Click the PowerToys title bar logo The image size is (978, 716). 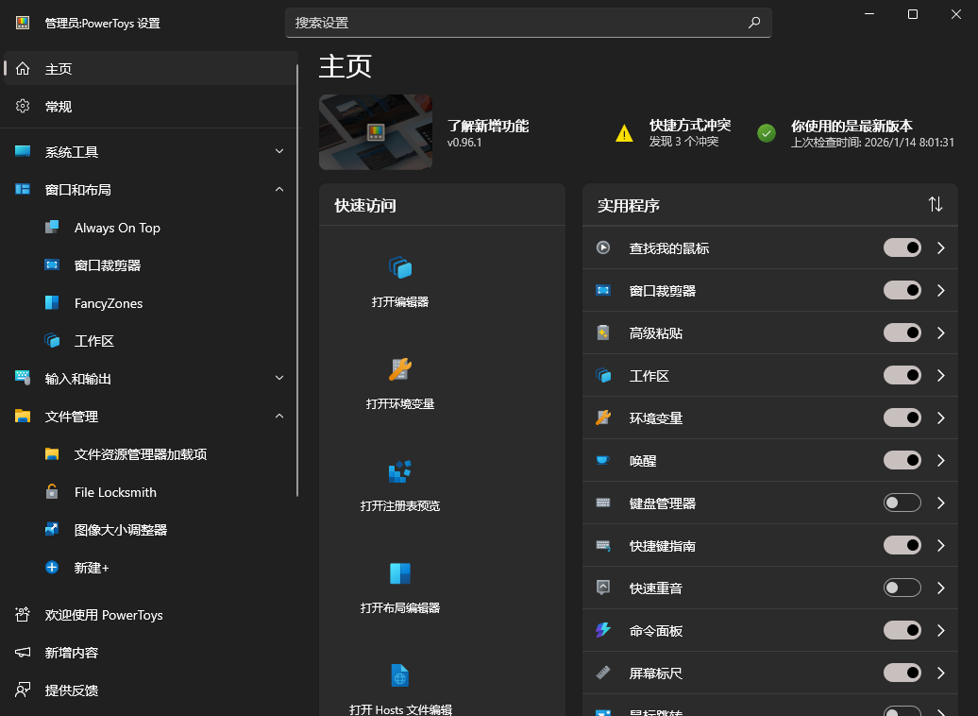click(x=23, y=23)
